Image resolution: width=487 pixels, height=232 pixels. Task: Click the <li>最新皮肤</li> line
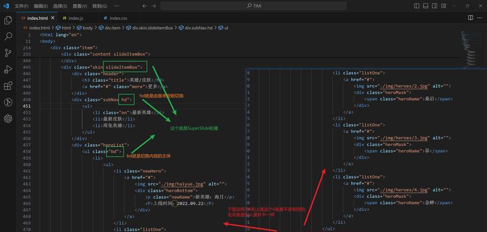(114, 119)
